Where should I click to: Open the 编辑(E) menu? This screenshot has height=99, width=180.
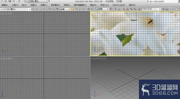coord(5,5)
